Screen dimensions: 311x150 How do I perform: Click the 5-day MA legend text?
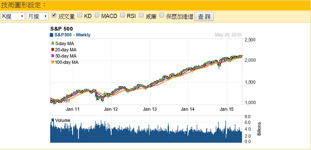pos(64,43)
